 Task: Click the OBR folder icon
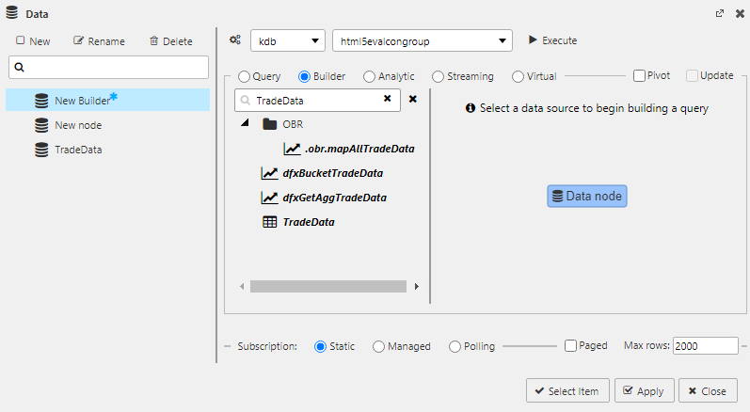click(x=269, y=124)
